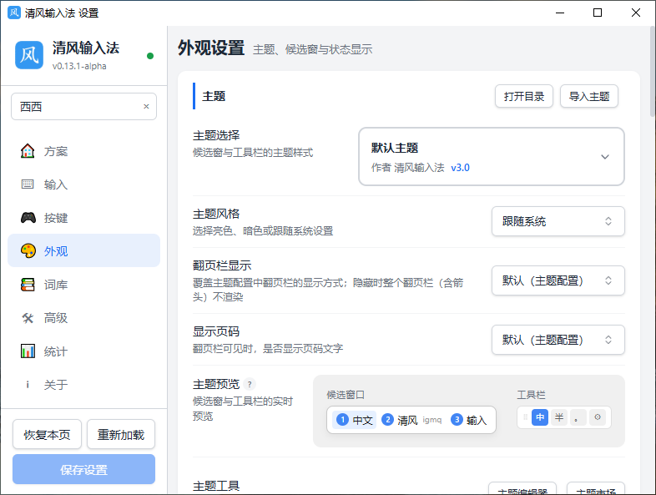
Task: Click the 主题工具 section heading
Action: pyautogui.click(x=216, y=486)
